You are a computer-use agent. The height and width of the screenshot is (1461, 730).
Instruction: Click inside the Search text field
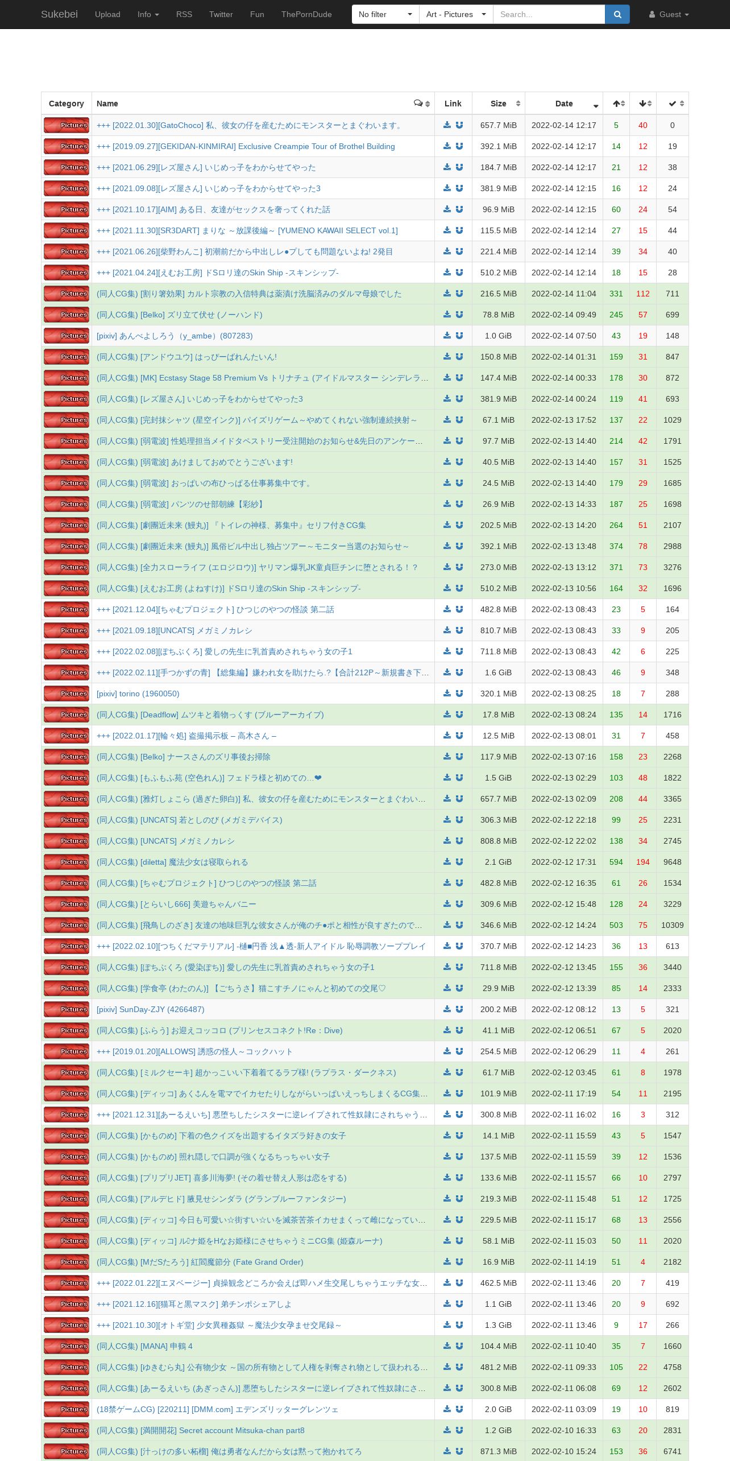[549, 14]
